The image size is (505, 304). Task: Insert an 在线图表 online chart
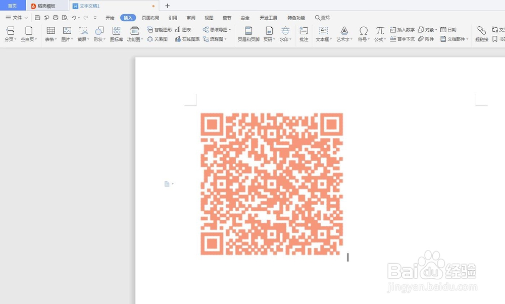pos(187,39)
